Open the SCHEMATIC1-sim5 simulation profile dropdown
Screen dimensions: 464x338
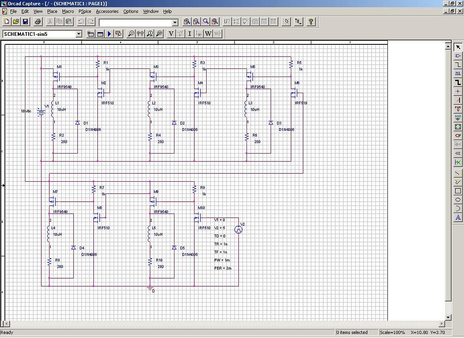79,34
